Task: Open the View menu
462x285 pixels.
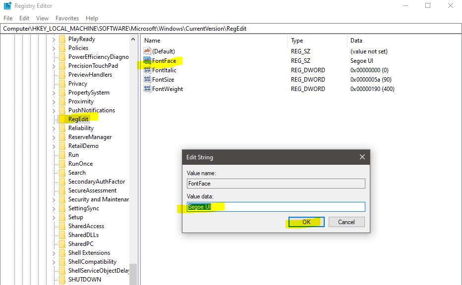Action: click(x=42, y=18)
